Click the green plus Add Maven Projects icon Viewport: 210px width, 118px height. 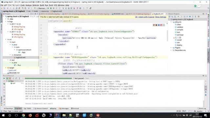point(178,17)
